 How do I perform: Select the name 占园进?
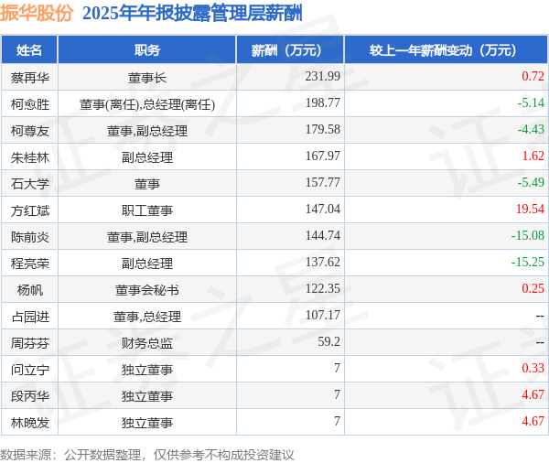tap(30, 317)
